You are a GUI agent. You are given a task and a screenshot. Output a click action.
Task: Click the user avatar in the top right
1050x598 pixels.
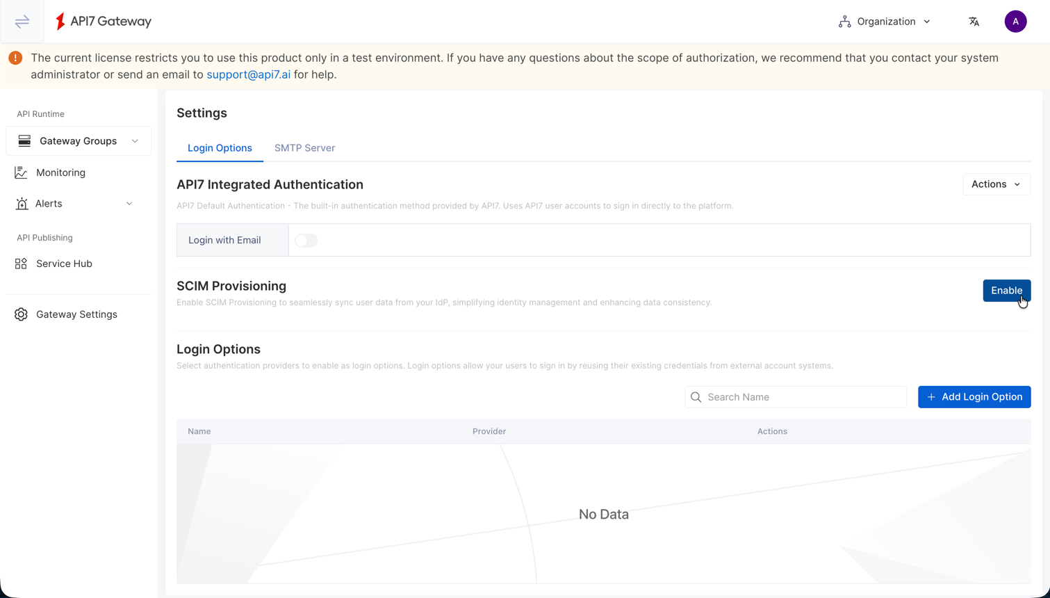pos(1015,21)
